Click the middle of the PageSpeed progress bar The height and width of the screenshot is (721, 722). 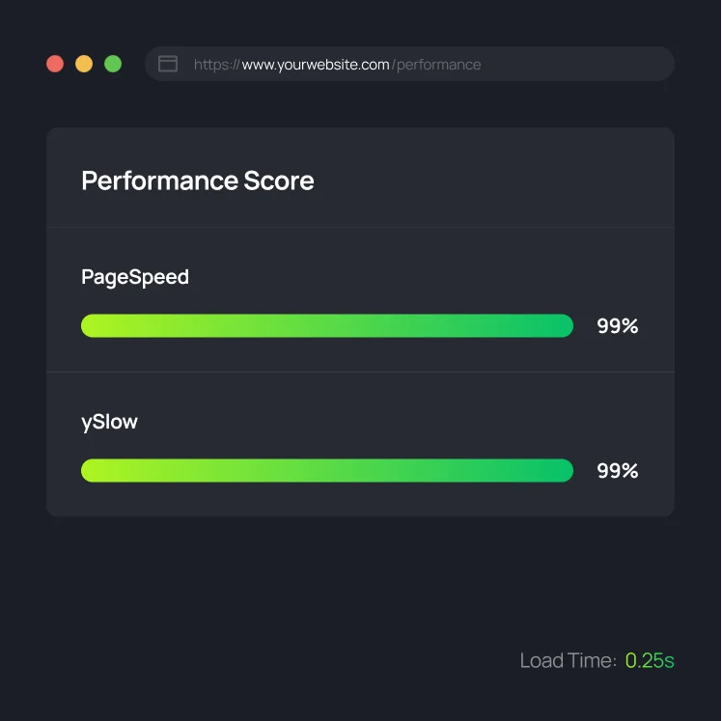click(327, 325)
